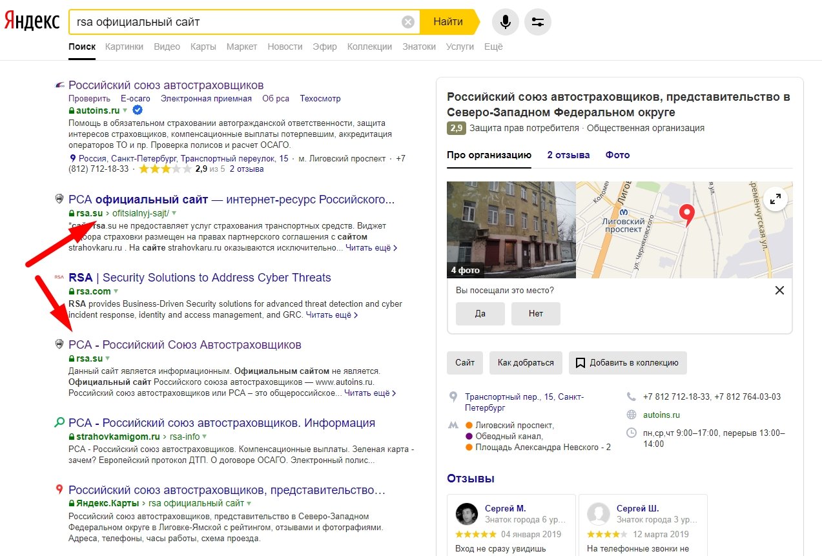Click the phone icon in the organization card
This screenshot has height=556, width=822.
pyautogui.click(x=632, y=396)
